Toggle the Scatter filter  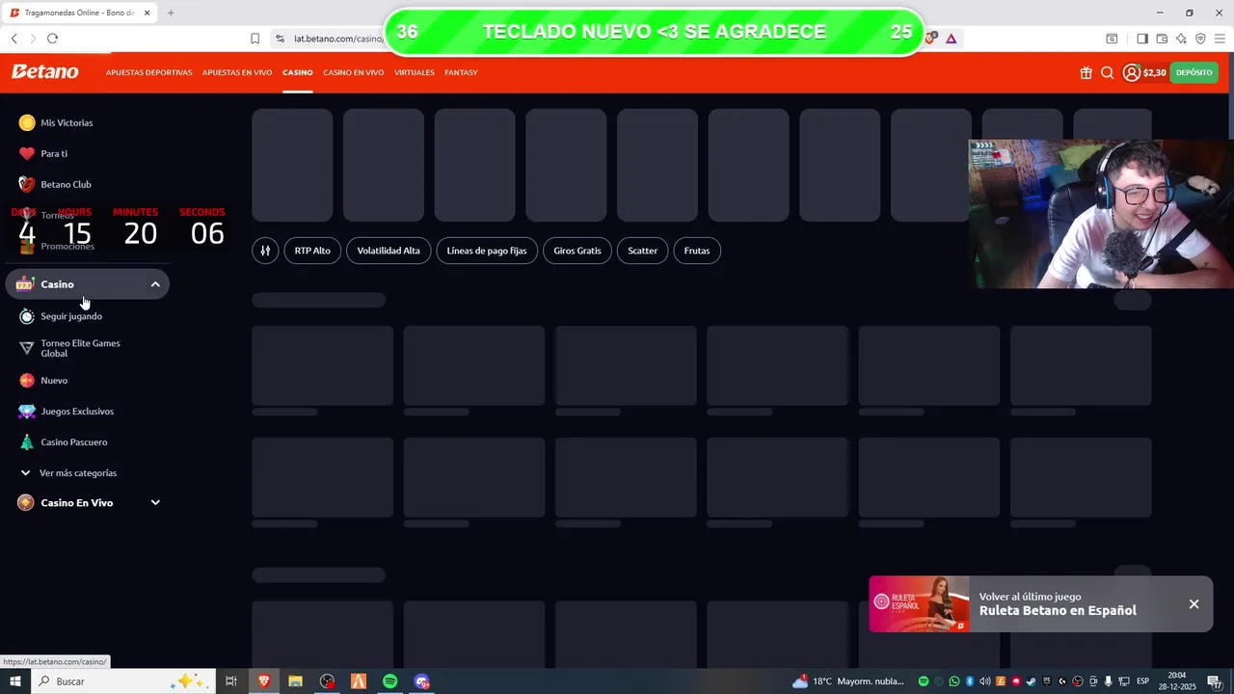click(x=642, y=251)
